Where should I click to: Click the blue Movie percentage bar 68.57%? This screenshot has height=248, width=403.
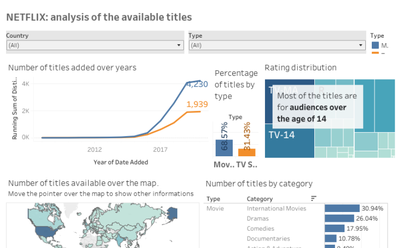click(x=224, y=147)
